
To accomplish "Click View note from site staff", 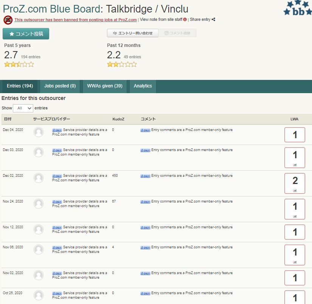I will tap(161, 20).
